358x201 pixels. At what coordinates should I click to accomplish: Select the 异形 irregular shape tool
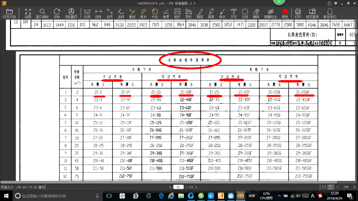pos(189,14)
